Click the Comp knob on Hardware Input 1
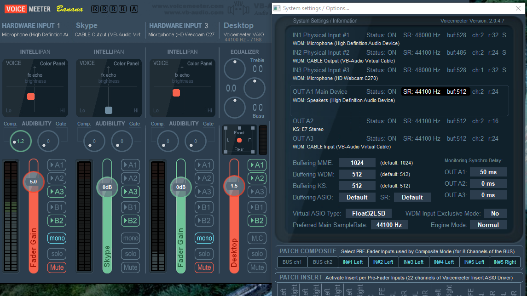 click(x=20, y=141)
